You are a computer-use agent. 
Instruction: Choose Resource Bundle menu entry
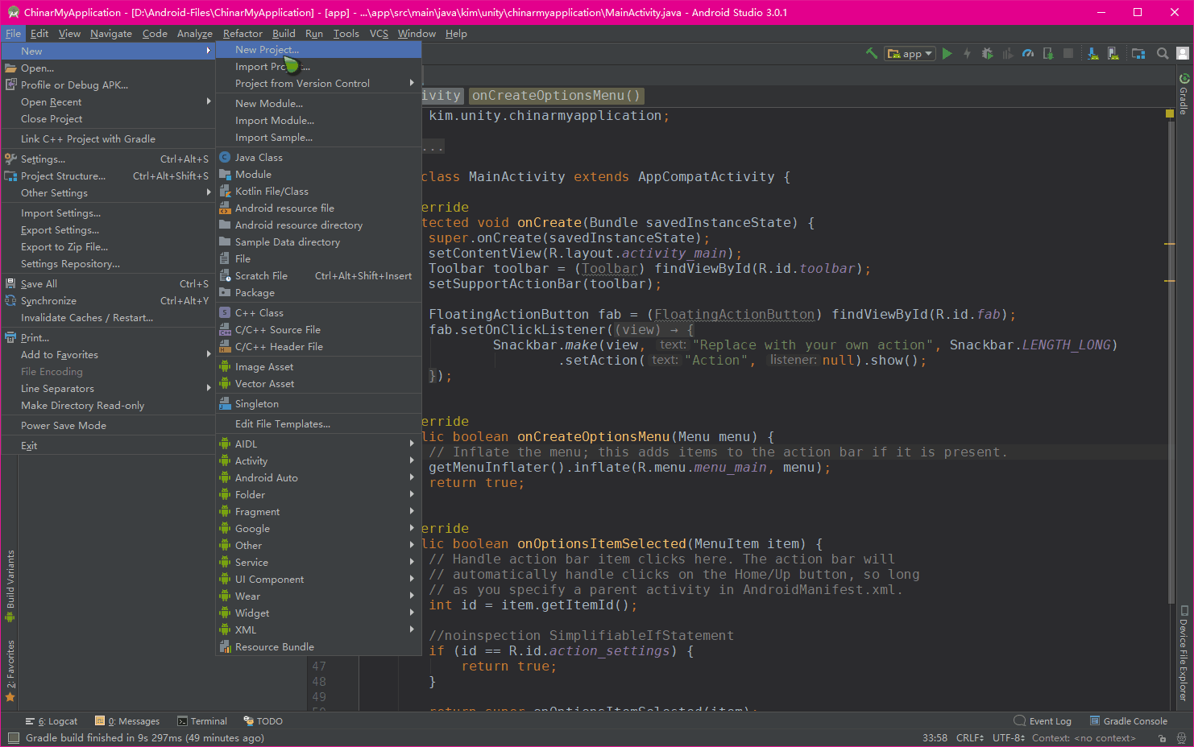tap(318, 646)
